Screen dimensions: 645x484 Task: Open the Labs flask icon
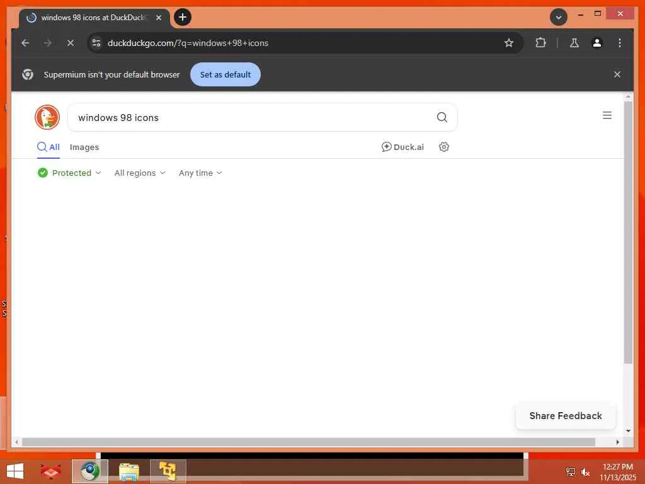tap(574, 43)
